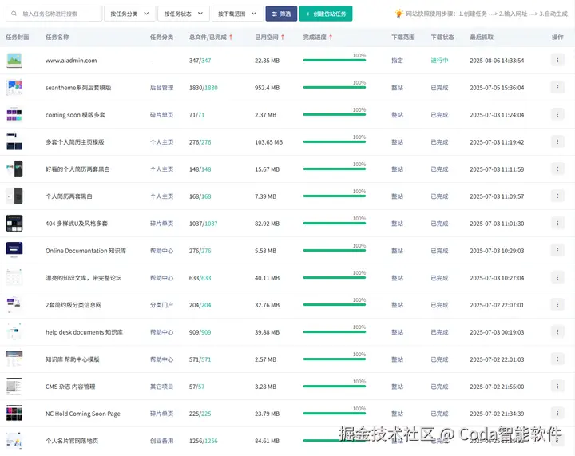Viewport: 575px width, 456px height.
Task: Open task 个人名片官网落地页
Action: pyautogui.click(x=72, y=441)
